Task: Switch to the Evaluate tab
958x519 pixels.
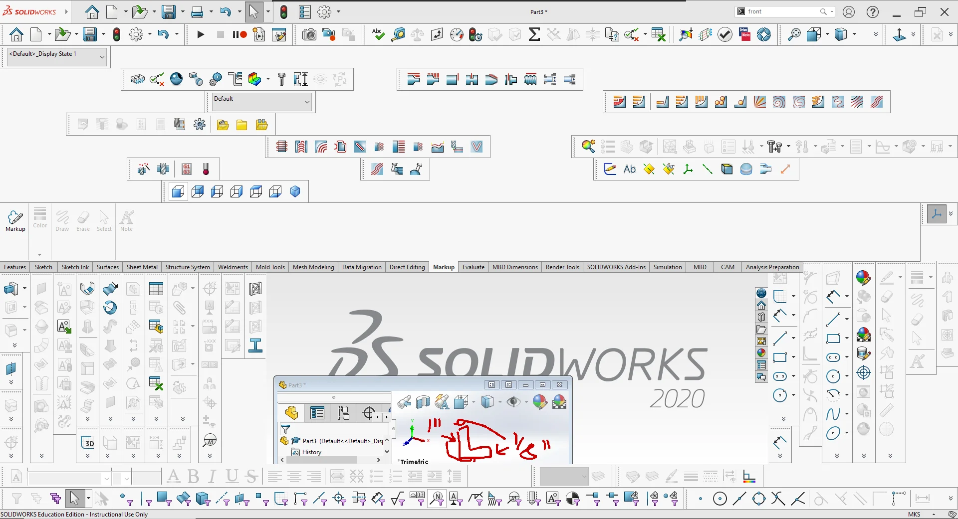Action: 473,267
